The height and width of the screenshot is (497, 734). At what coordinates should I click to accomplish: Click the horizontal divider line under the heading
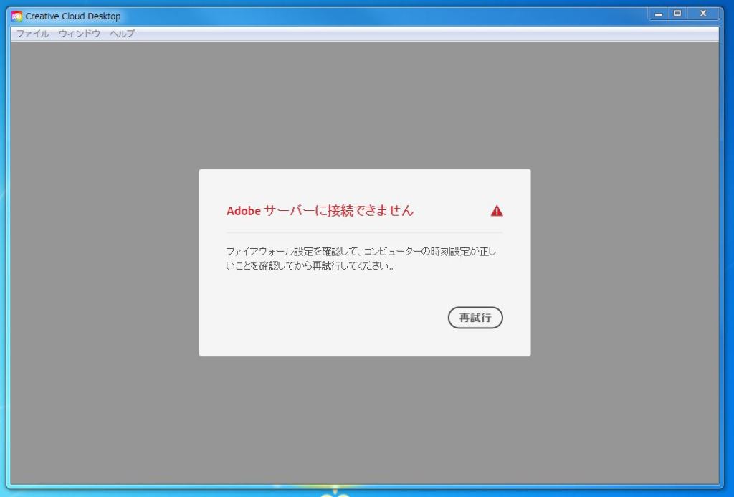point(364,233)
